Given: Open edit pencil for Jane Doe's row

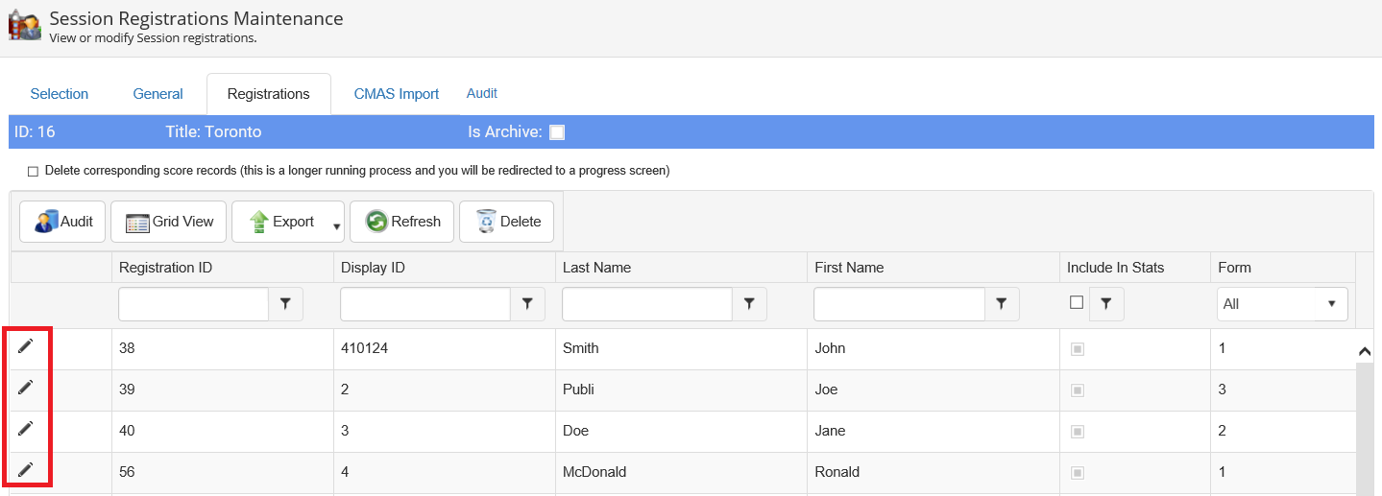Looking at the screenshot, I should pyautogui.click(x=26, y=429).
